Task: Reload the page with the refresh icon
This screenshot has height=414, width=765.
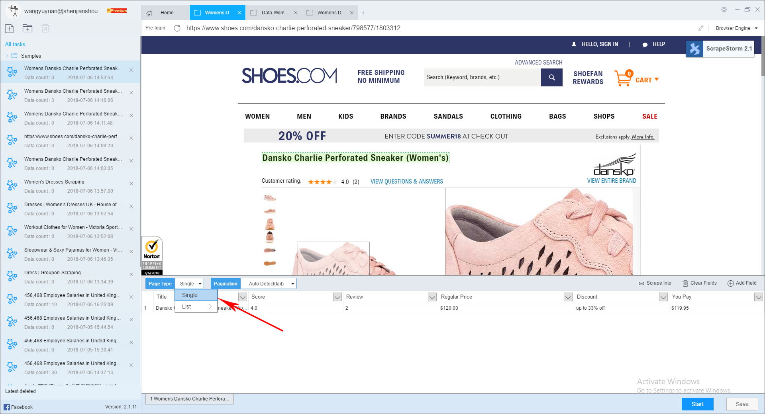Action: point(177,28)
